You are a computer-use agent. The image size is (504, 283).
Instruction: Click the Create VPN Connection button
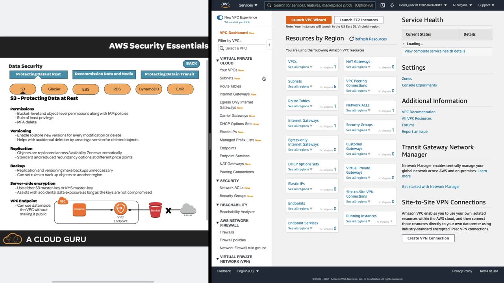pyautogui.click(x=428, y=238)
